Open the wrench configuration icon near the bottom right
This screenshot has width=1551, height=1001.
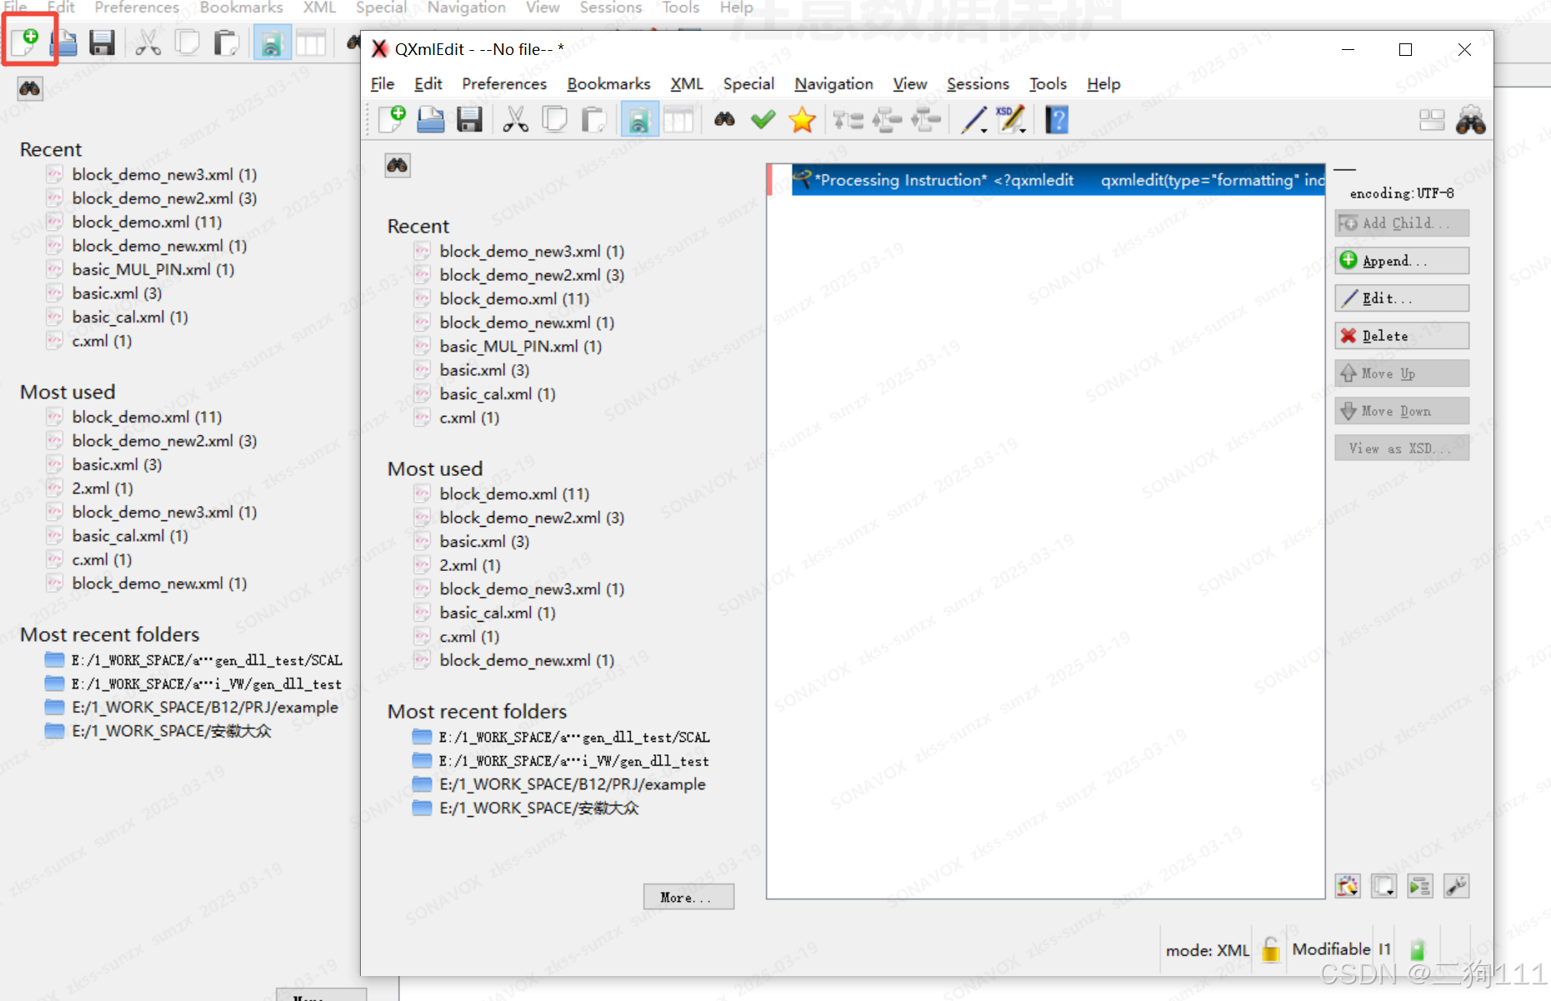click(x=1456, y=886)
